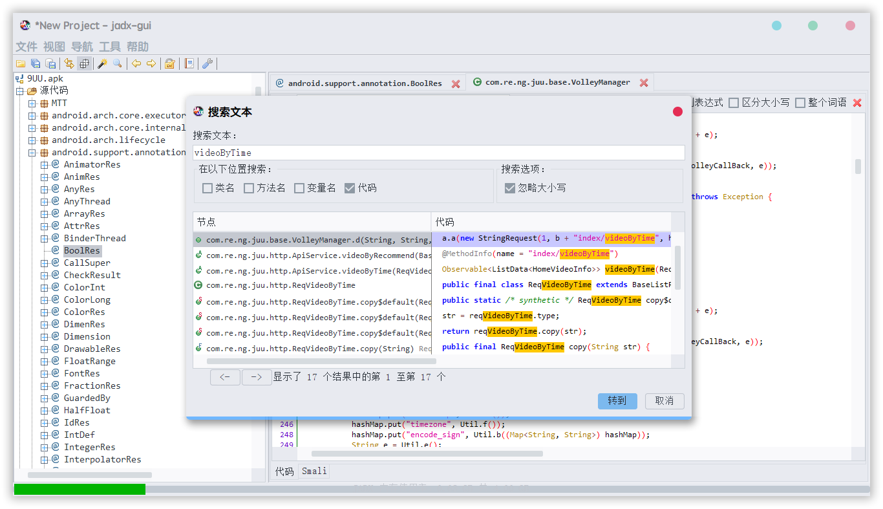Click the results list horizontal scrollbar

pyautogui.click(x=321, y=361)
